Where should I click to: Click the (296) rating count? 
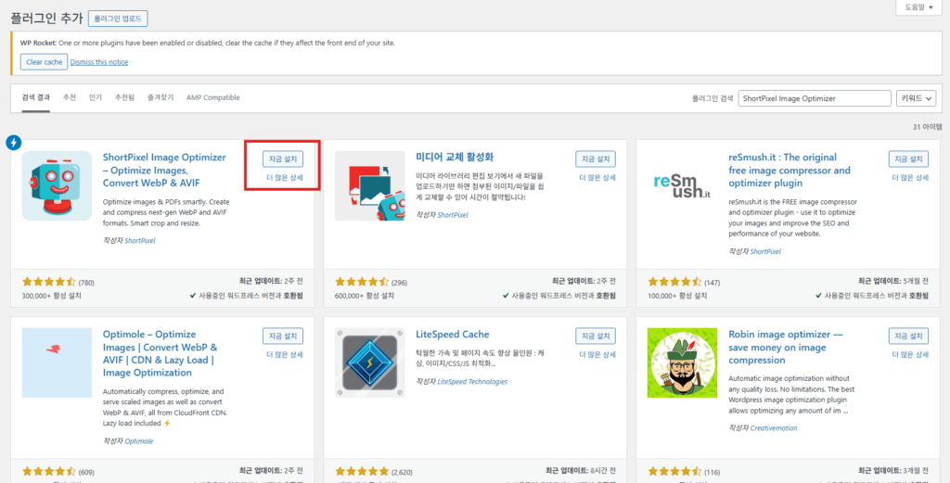point(399,282)
